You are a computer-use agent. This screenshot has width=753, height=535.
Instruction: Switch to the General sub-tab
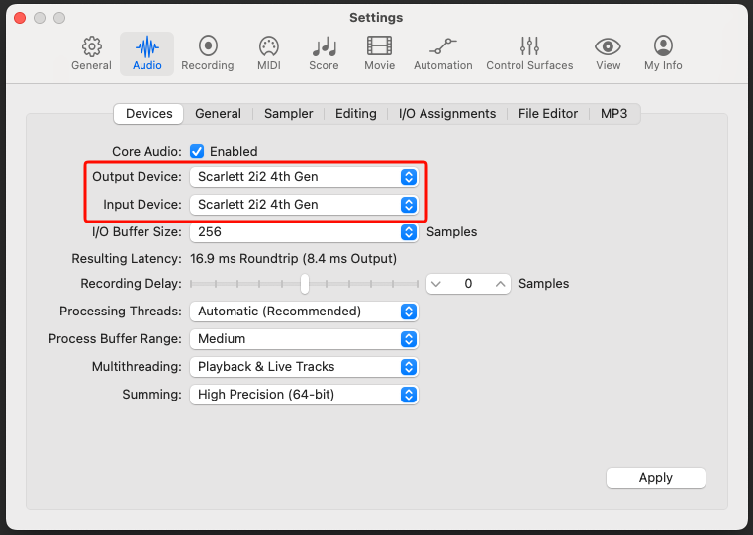[218, 114]
